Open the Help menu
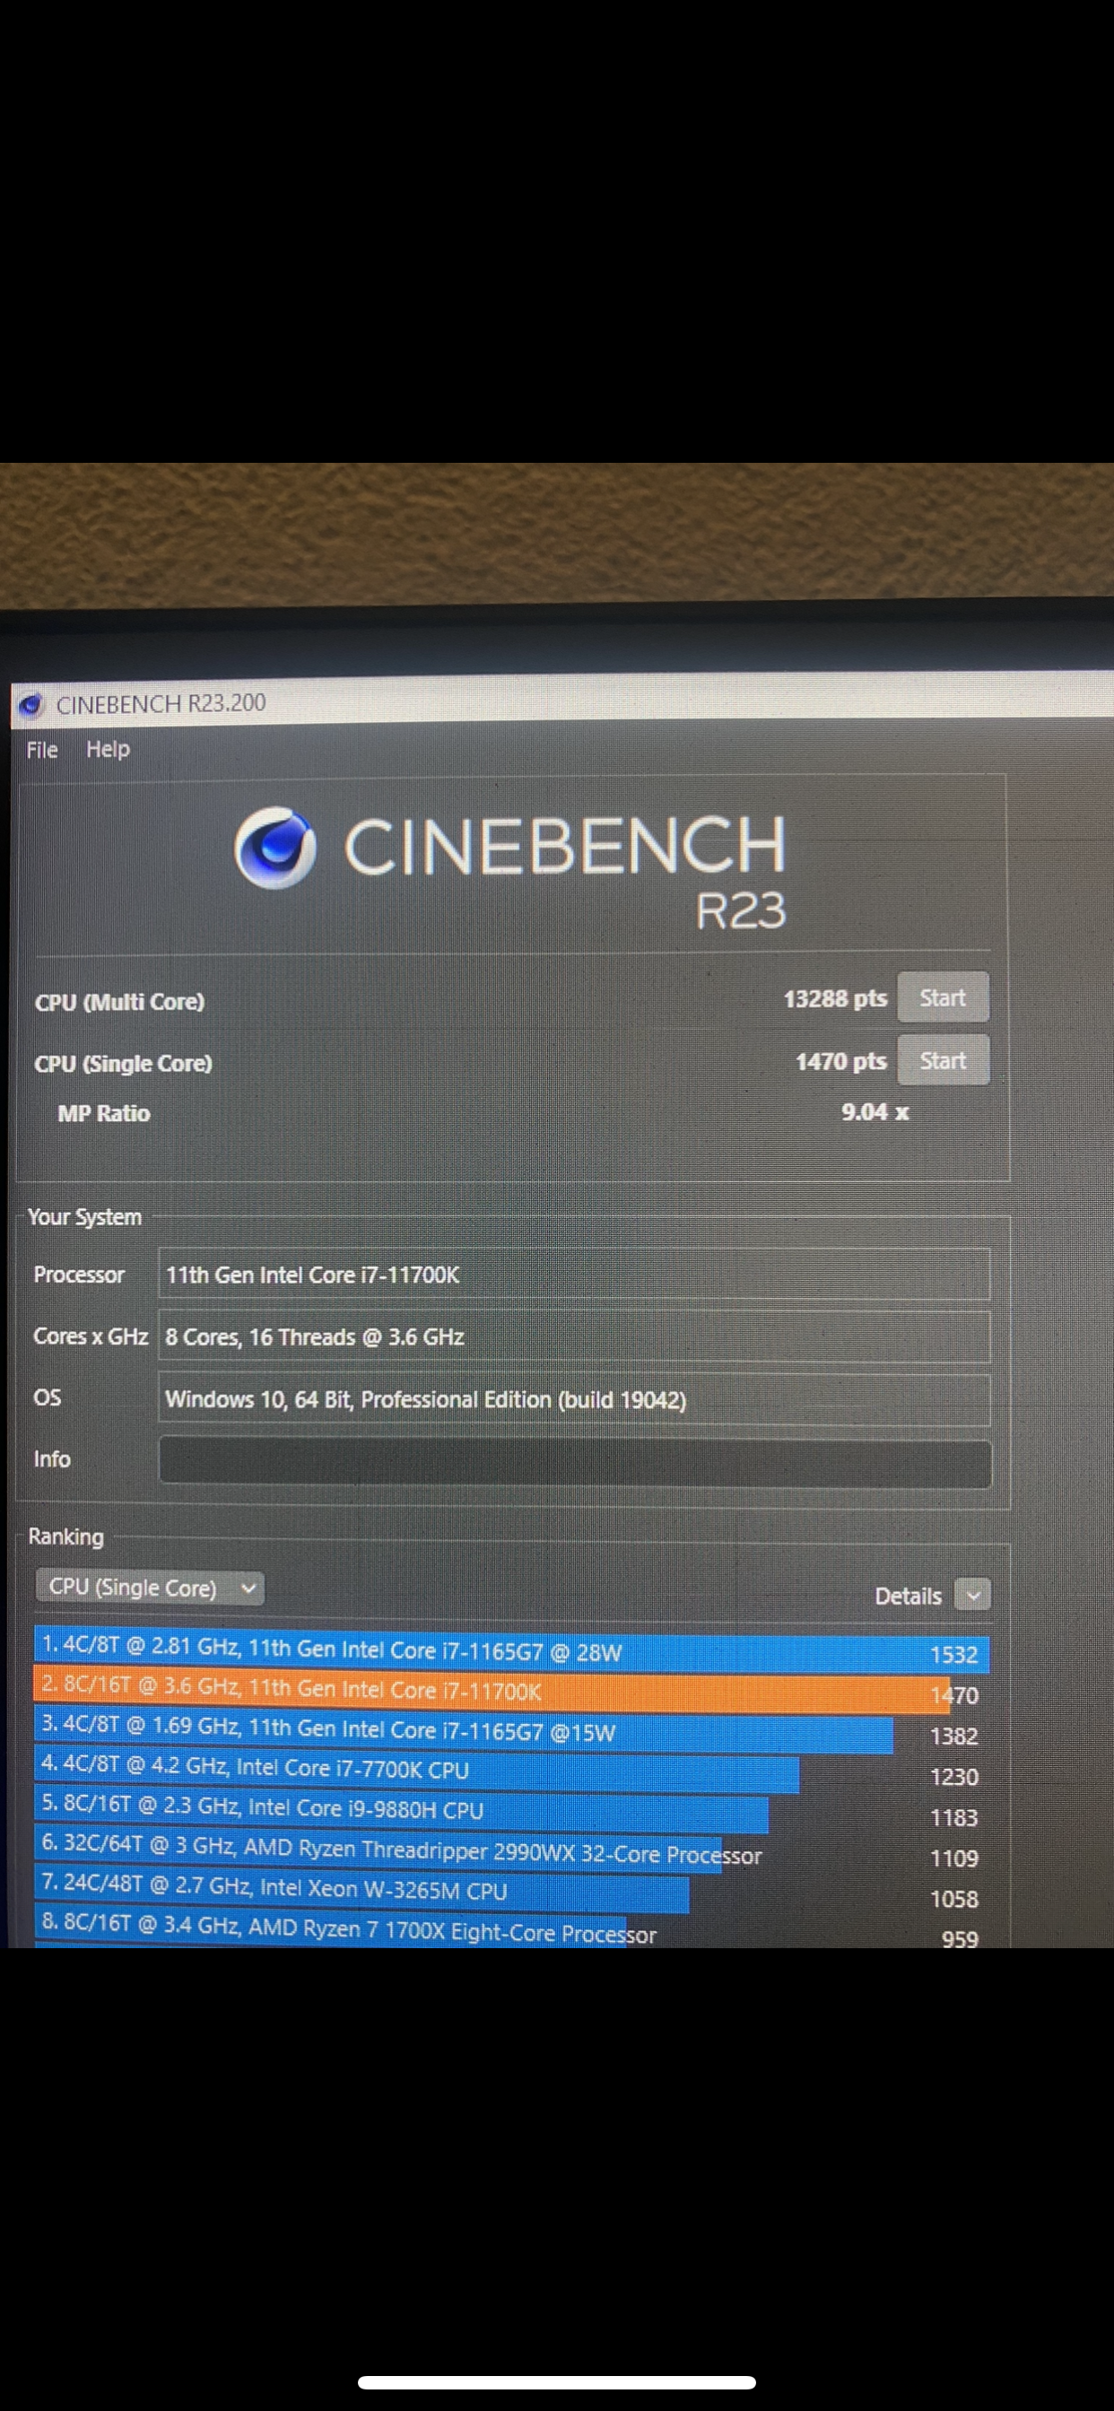1114x2411 pixels. [108, 749]
